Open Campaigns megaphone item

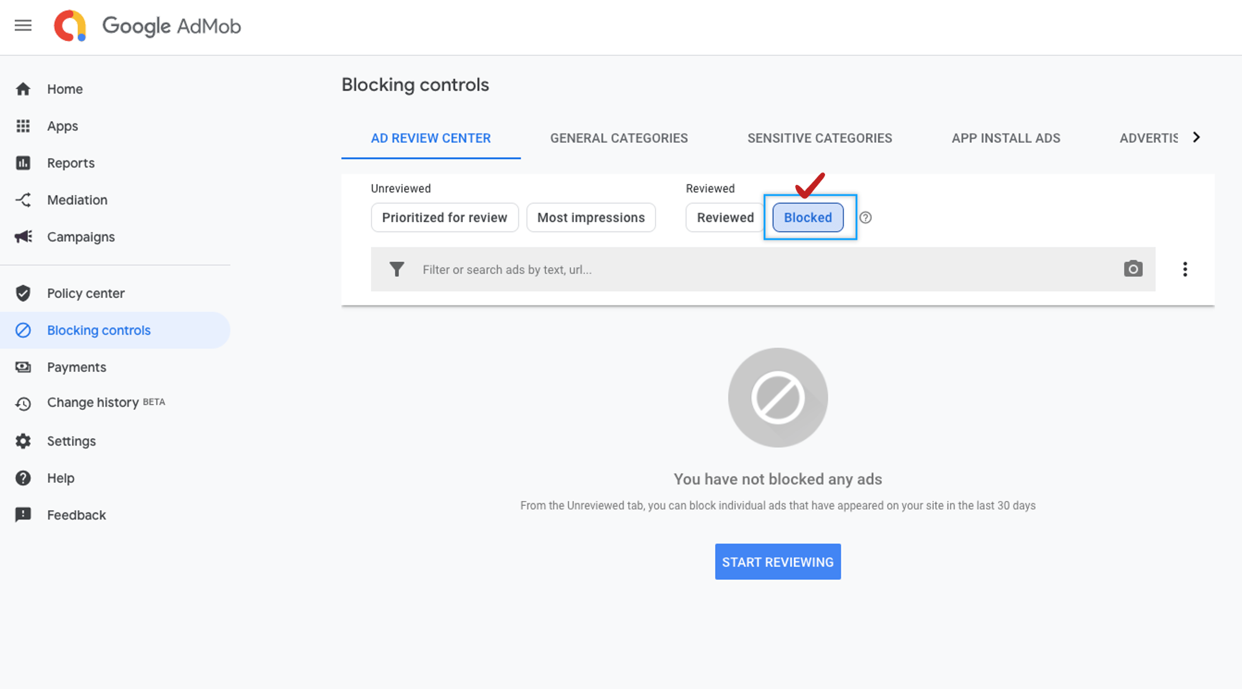pyautogui.click(x=81, y=237)
